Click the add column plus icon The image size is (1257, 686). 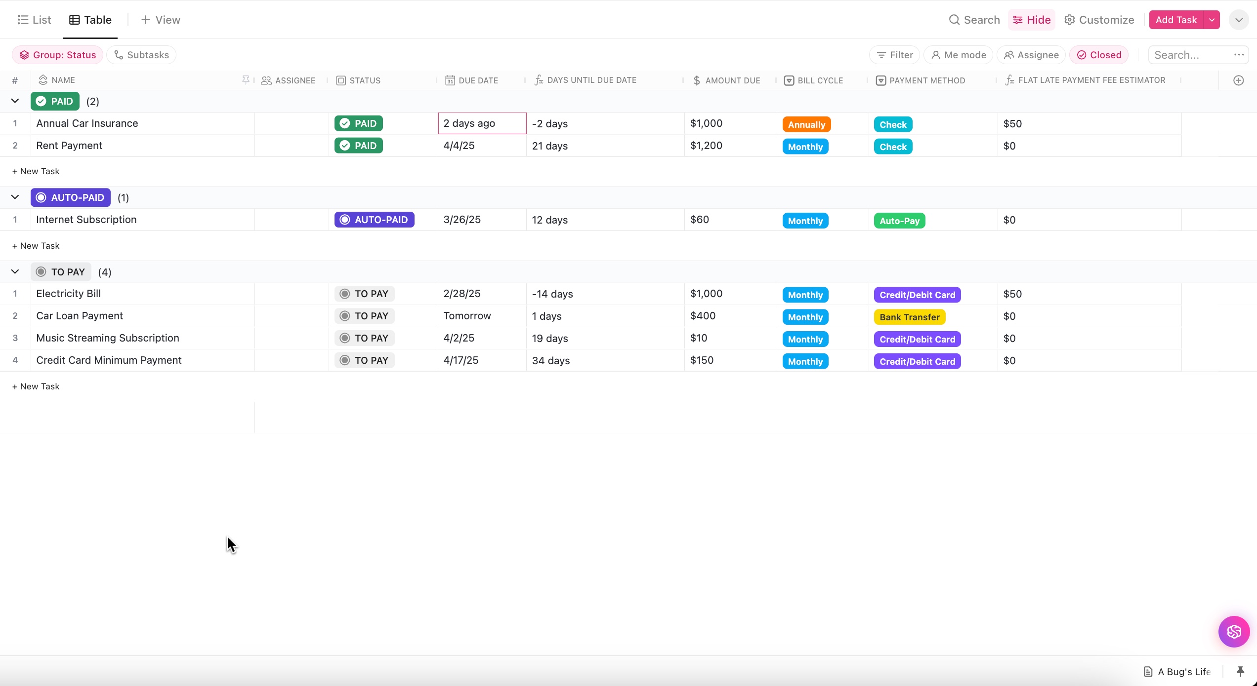click(x=1238, y=80)
